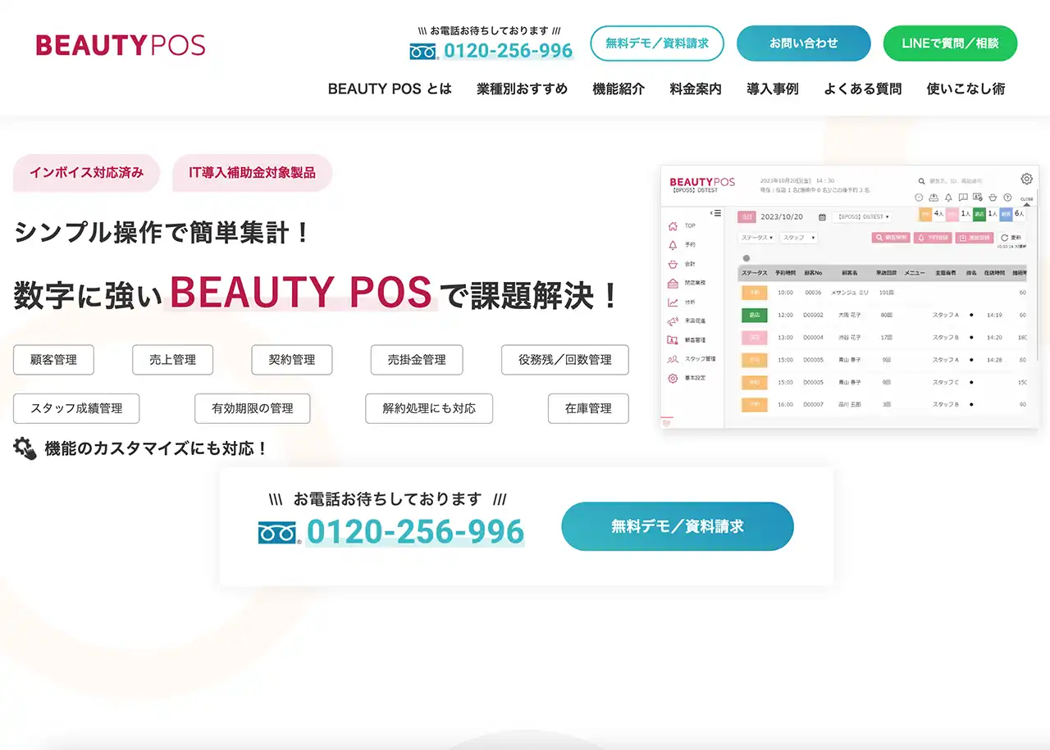Select 料金案内 in the navigation menu

(695, 89)
